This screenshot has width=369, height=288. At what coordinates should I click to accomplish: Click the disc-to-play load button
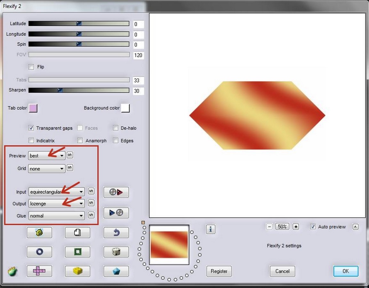(116, 192)
